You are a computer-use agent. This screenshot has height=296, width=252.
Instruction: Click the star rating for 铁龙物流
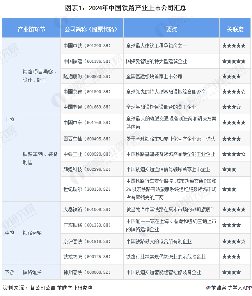(x=231, y=257)
